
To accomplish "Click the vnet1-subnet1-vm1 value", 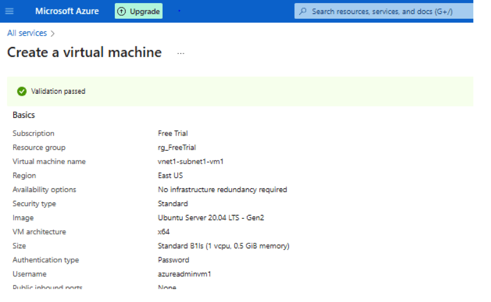I will click(x=191, y=161).
